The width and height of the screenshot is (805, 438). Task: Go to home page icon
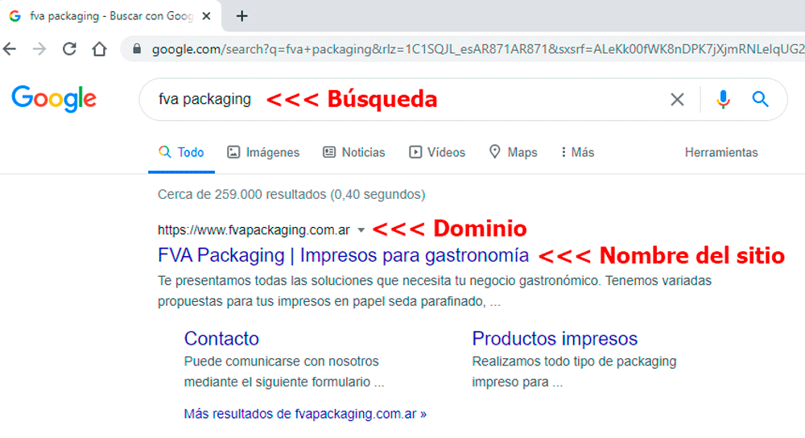tap(99, 49)
